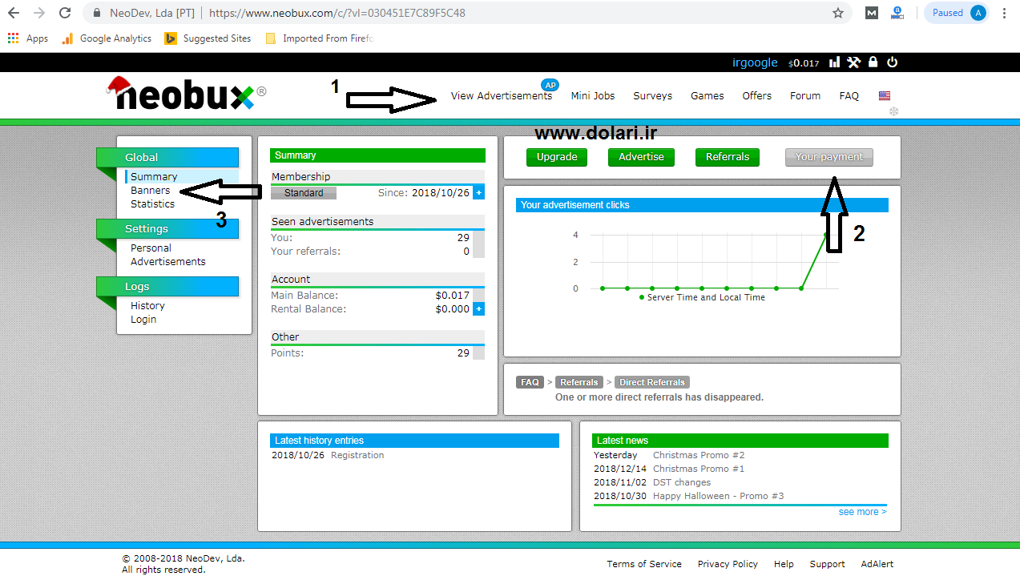Click the snowflake icon below the flag

click(x=894, y=111)
